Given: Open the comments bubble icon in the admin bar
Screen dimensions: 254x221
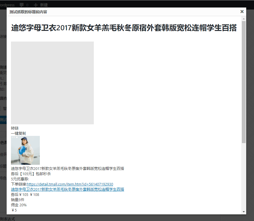Looking at the screenshot, I should point(22,5).
